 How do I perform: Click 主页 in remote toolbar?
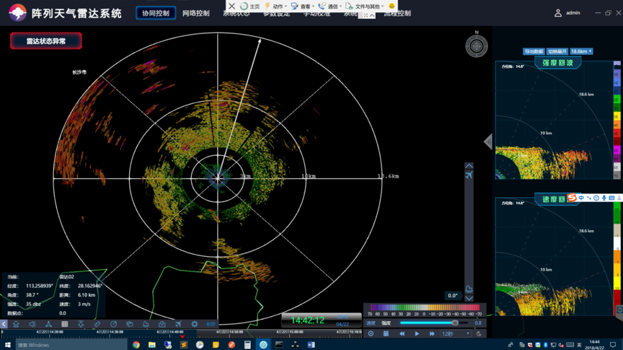click(x=250, y=6)
